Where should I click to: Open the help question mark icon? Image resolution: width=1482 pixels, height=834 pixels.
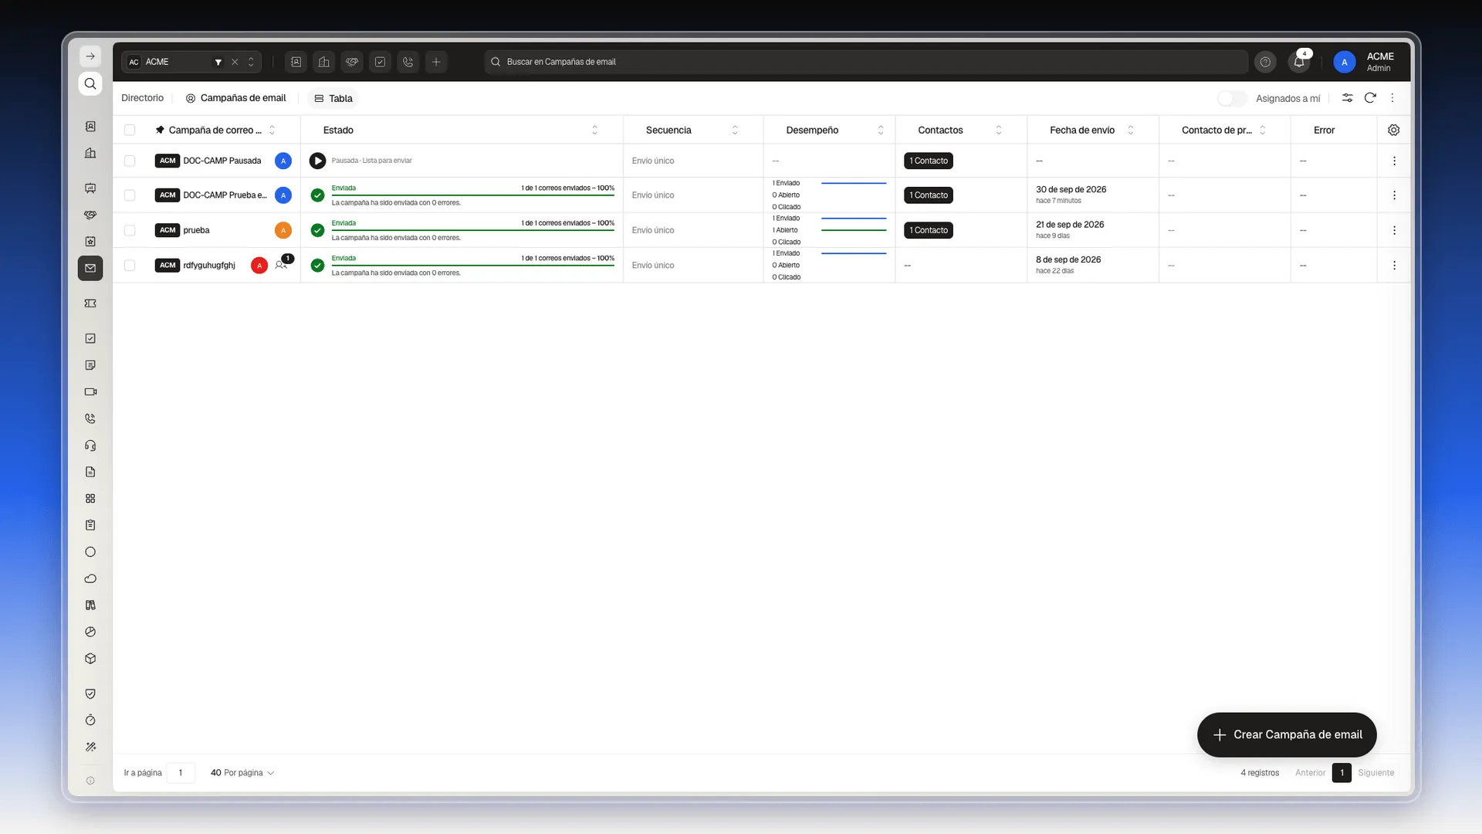pyautogui.click(x=1265, y=62)
